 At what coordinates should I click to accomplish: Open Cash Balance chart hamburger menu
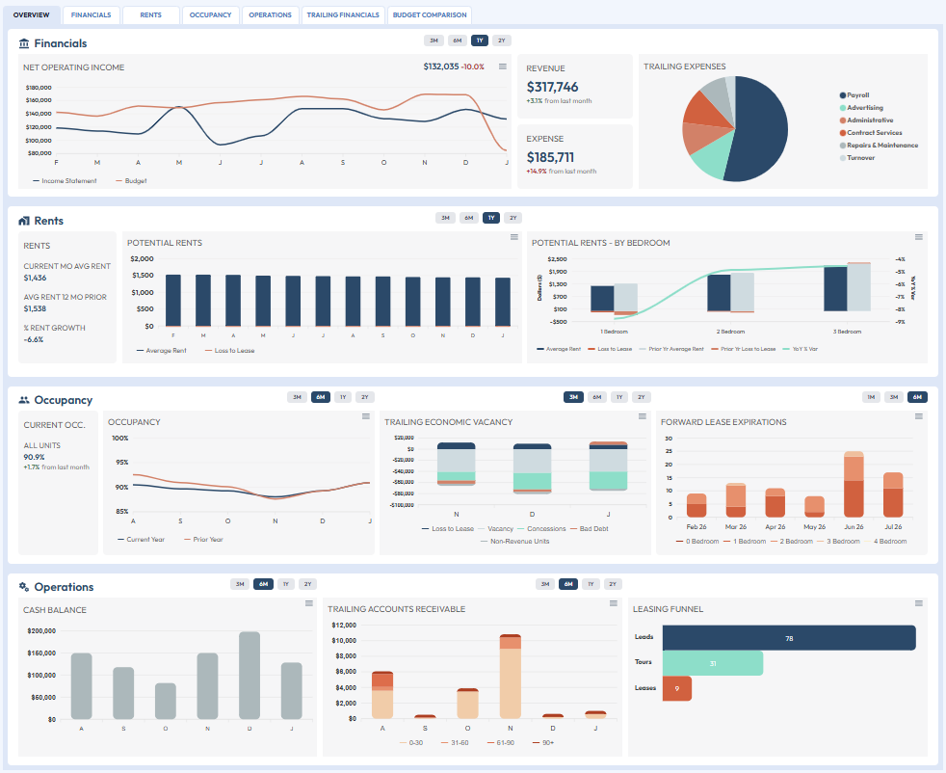309,603
